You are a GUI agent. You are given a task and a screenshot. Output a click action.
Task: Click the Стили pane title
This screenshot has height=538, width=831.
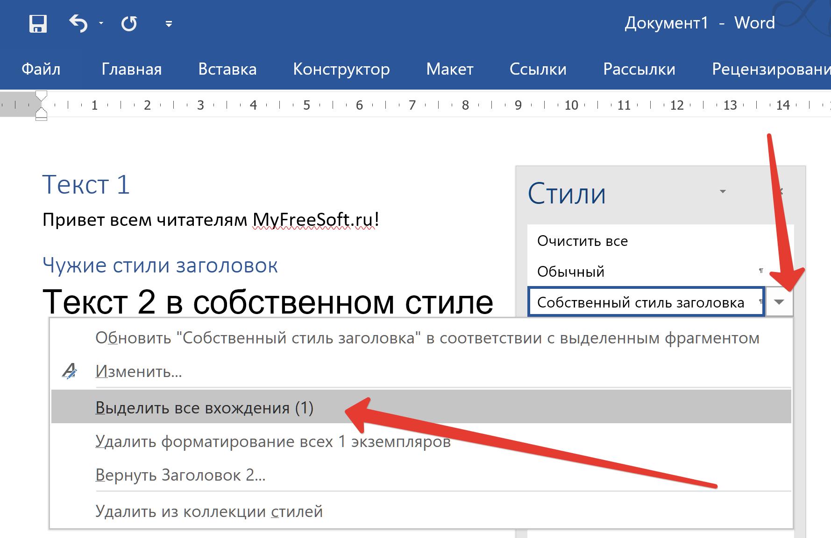[567, 194]
